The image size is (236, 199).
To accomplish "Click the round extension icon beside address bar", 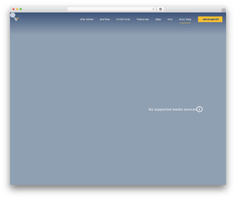I will (160, 9).
